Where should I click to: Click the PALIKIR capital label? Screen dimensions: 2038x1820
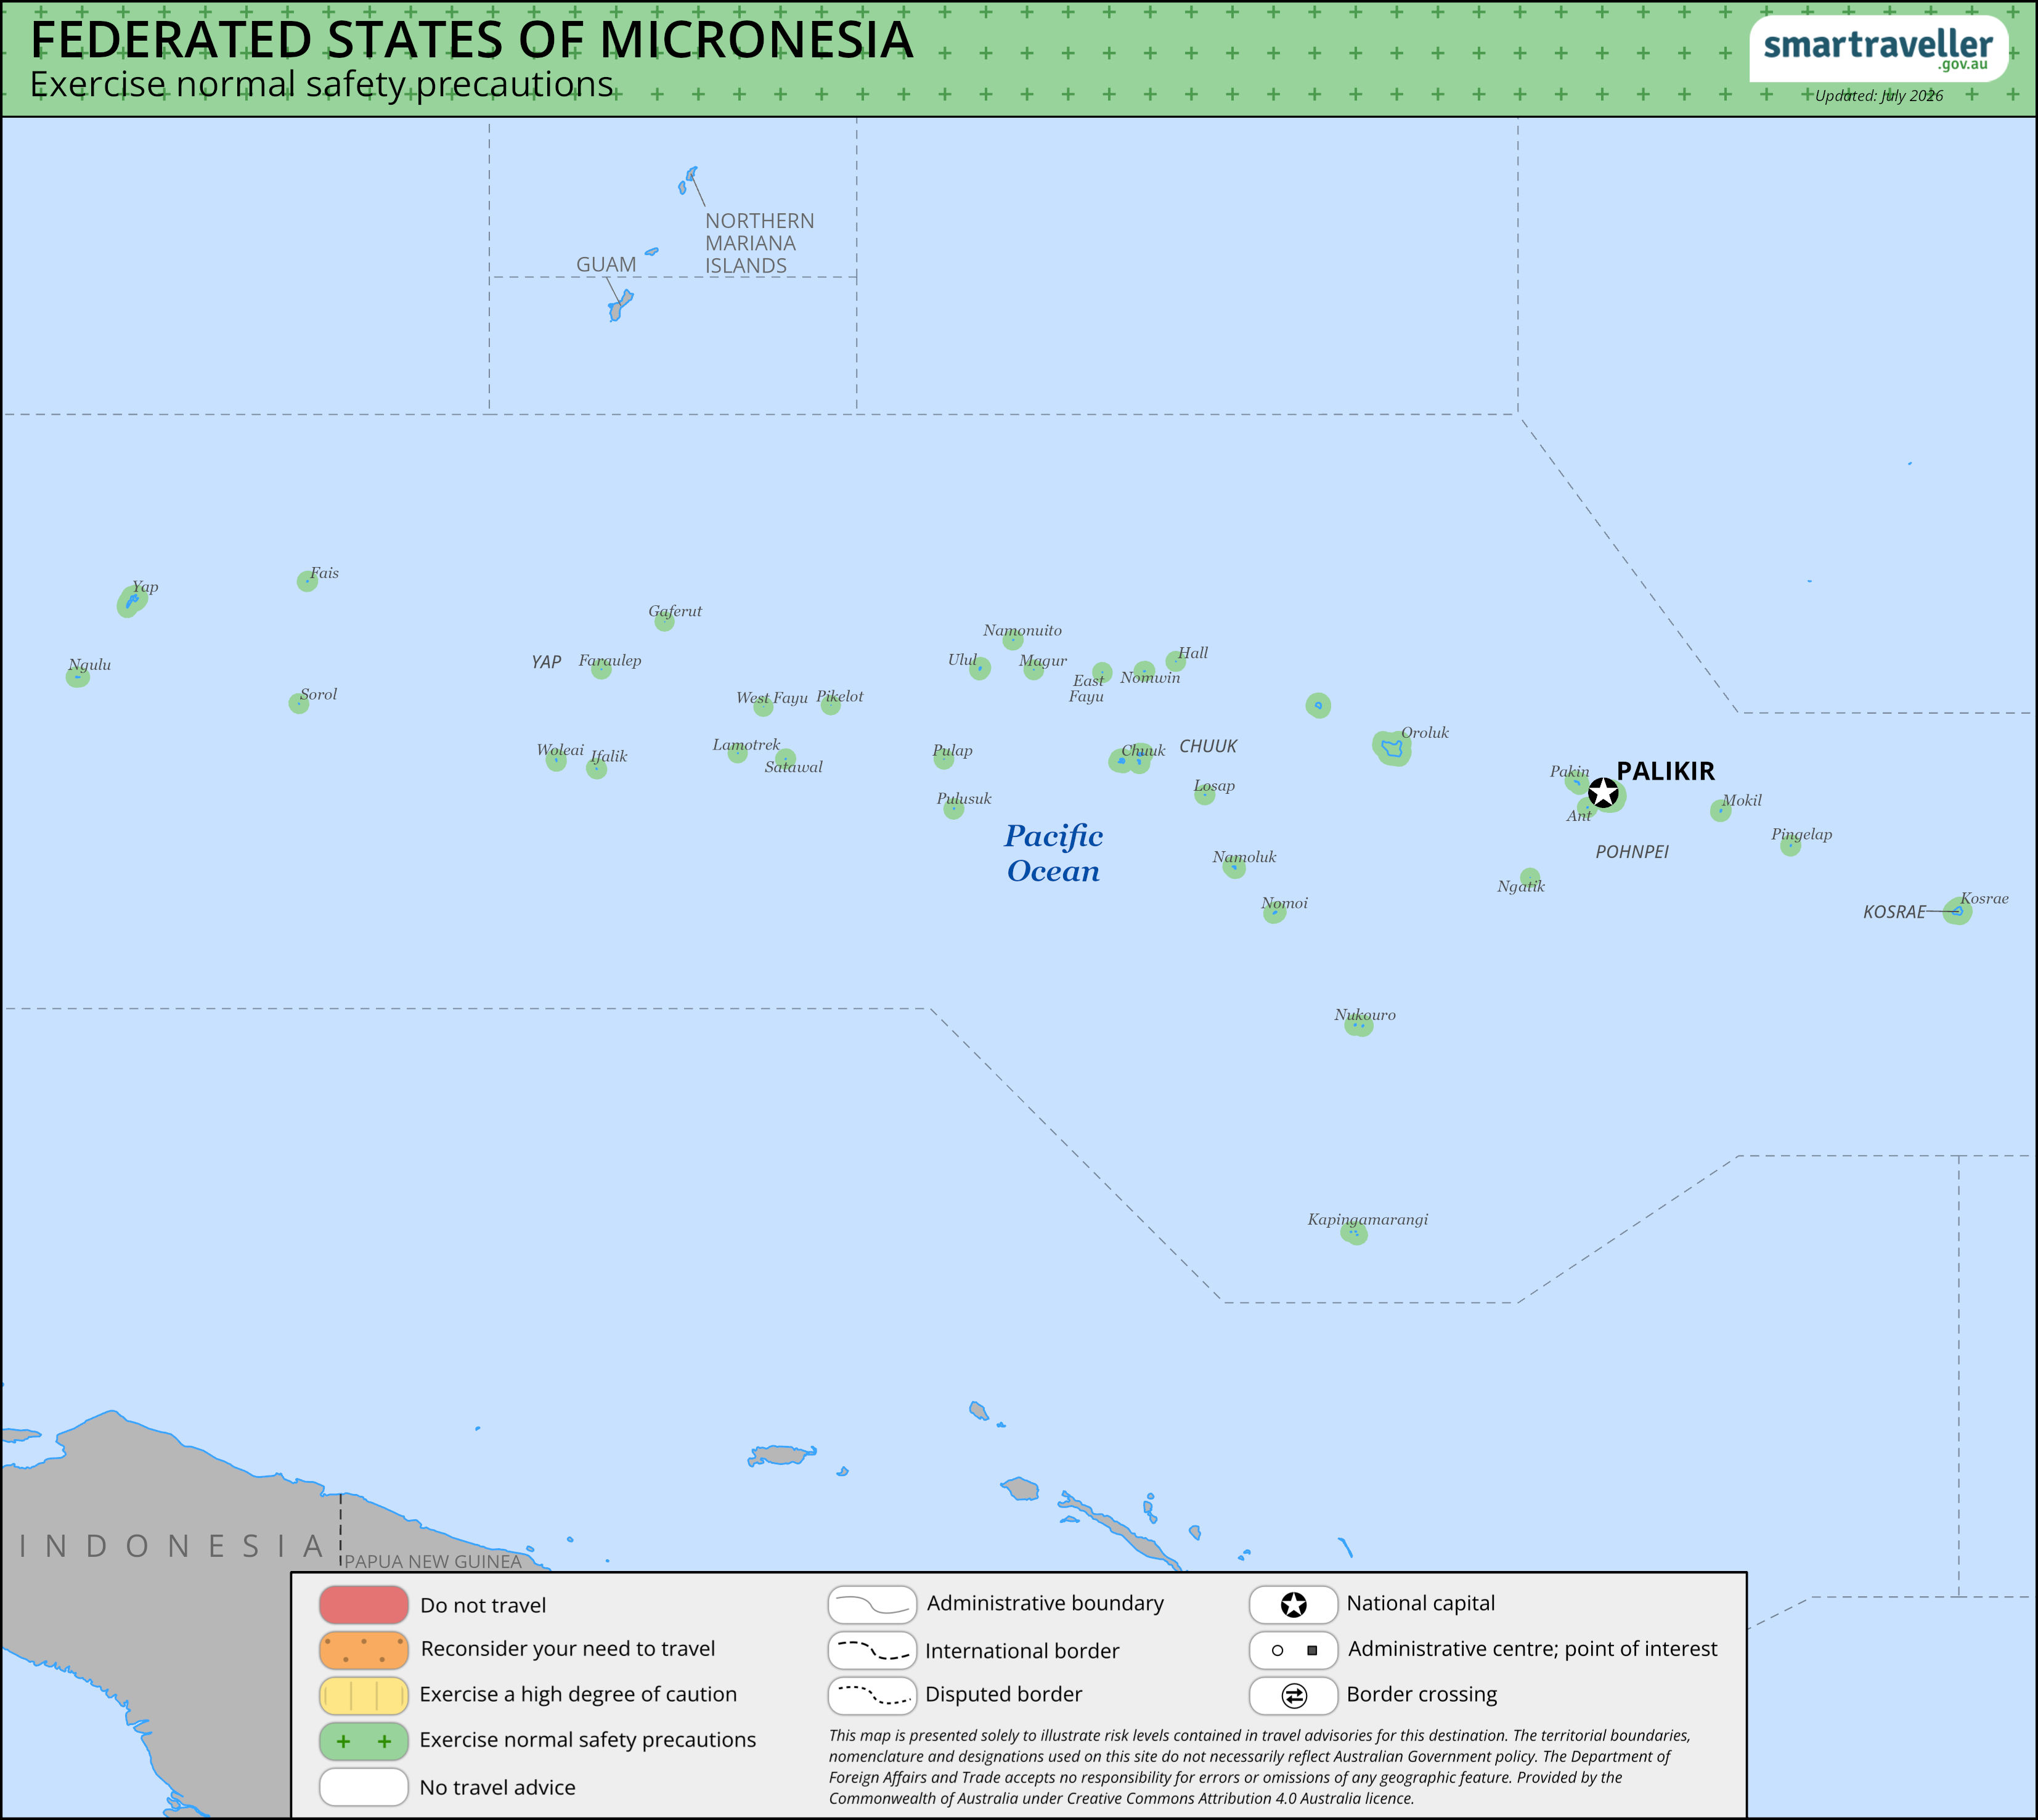click(1666, 771)
